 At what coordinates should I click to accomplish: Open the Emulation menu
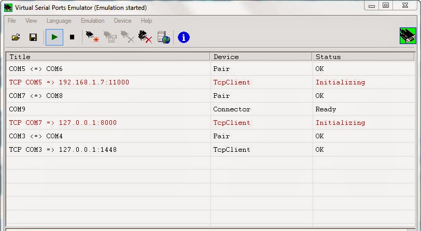point(93,21)
